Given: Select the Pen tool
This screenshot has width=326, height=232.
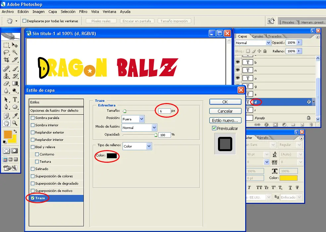Looking at the screenshot, I should tap(6, 107).
